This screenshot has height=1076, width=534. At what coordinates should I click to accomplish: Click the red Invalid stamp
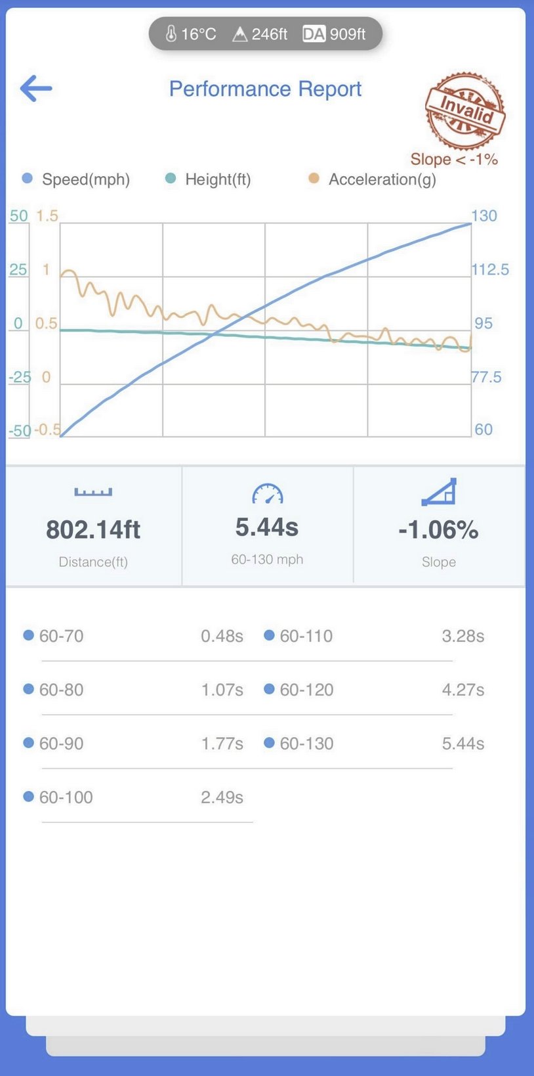(464, 110)
